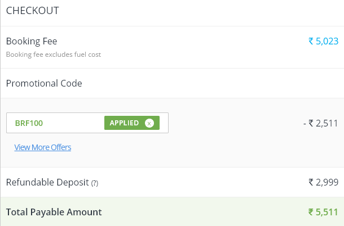Select the BRF100 code text

[29, 123]
